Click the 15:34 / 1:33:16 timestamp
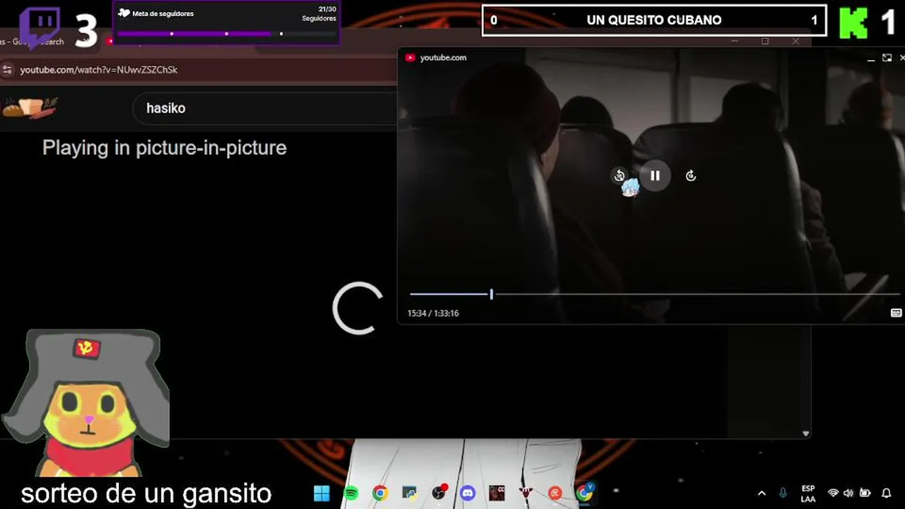Image resolution: width=905 pixels, height=509 pixels. [433, 313]
